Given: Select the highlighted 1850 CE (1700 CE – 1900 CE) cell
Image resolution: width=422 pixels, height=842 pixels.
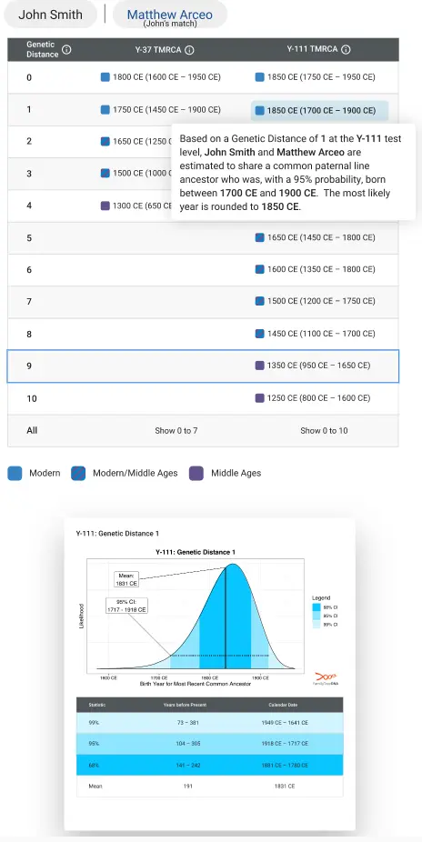Looking at the screenshot, I should coord(319,111).
